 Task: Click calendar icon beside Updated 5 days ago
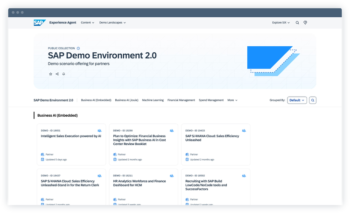[x=42, y=159]
